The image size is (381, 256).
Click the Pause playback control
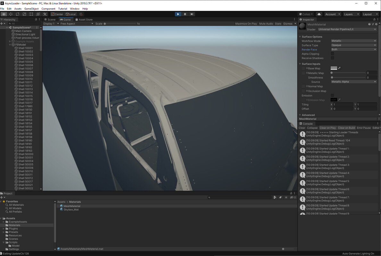[185, 14]
